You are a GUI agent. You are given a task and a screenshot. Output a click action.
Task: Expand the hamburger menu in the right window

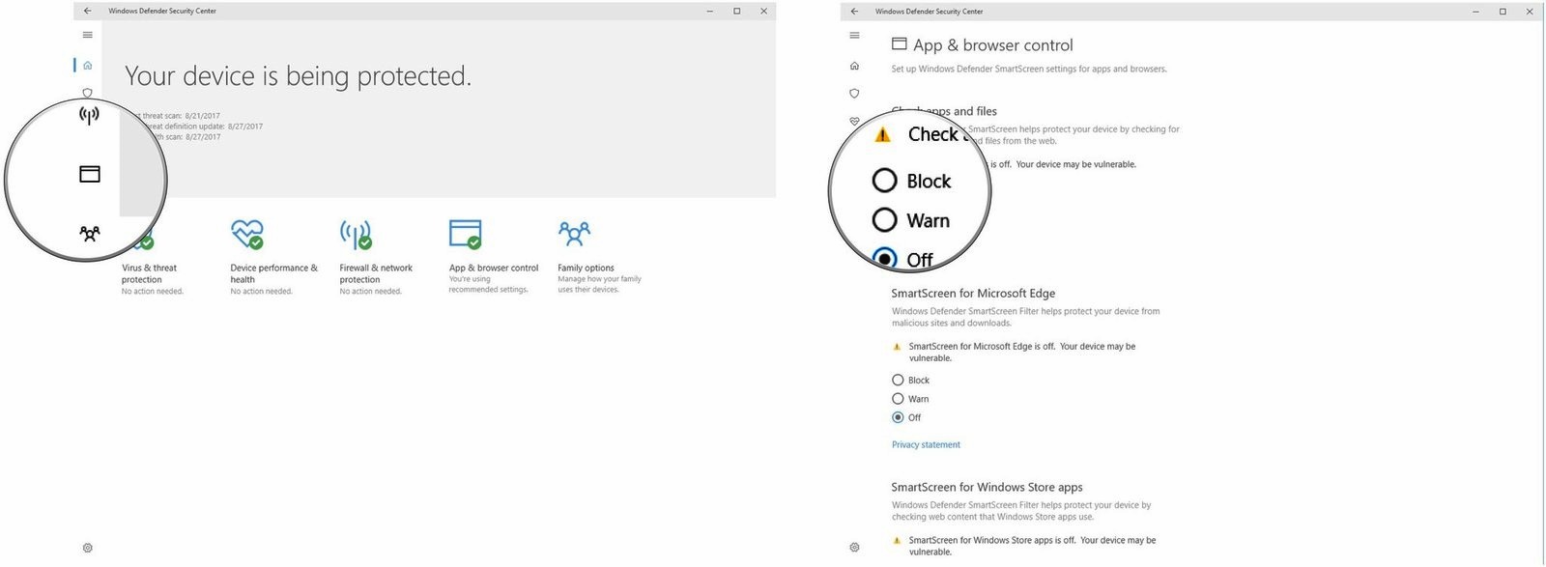click(854, 36)
